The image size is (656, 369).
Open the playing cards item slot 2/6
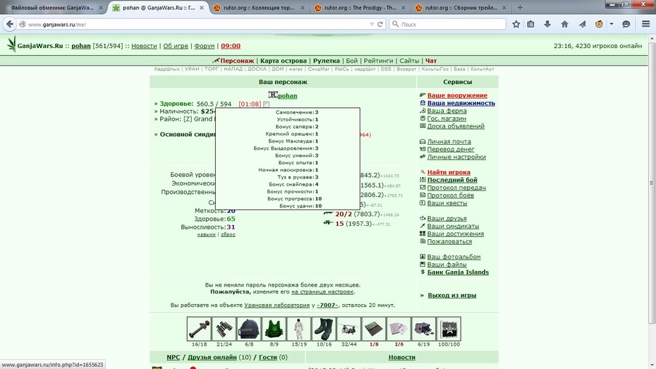tap(399, 329)
